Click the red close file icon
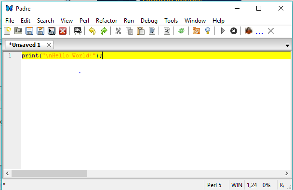 point(63,31)
